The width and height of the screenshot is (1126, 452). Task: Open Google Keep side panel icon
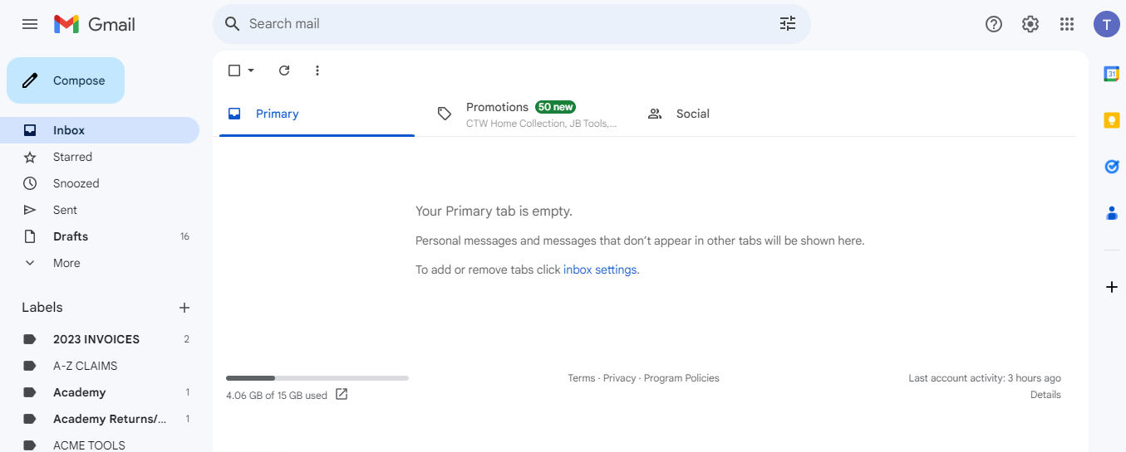coord(1112,120)
